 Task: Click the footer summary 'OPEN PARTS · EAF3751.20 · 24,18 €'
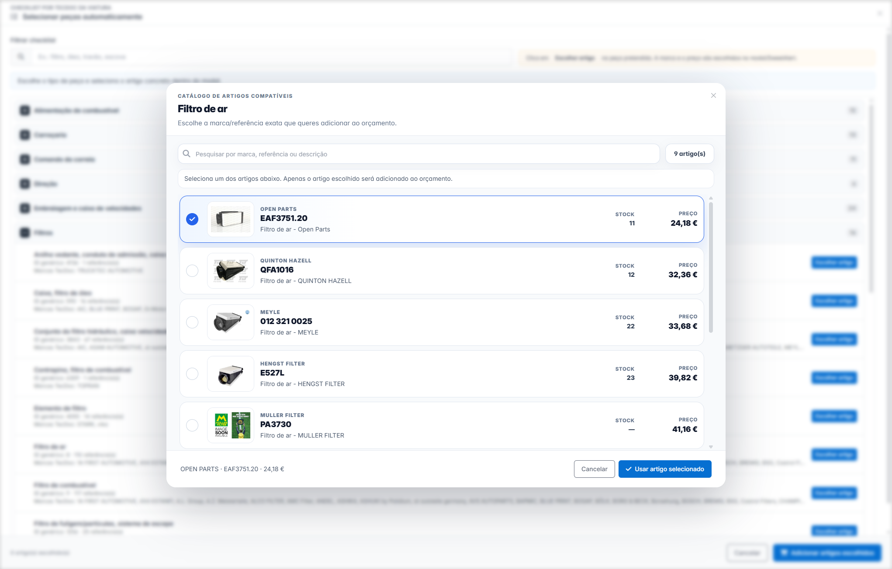[232, 469]
